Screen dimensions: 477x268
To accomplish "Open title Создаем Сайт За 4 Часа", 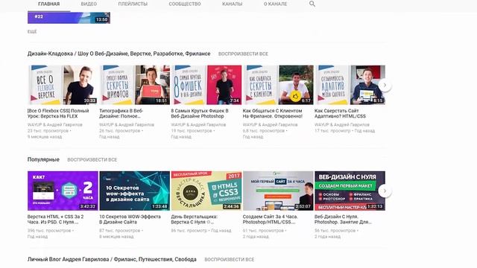I will pos(271,220).
